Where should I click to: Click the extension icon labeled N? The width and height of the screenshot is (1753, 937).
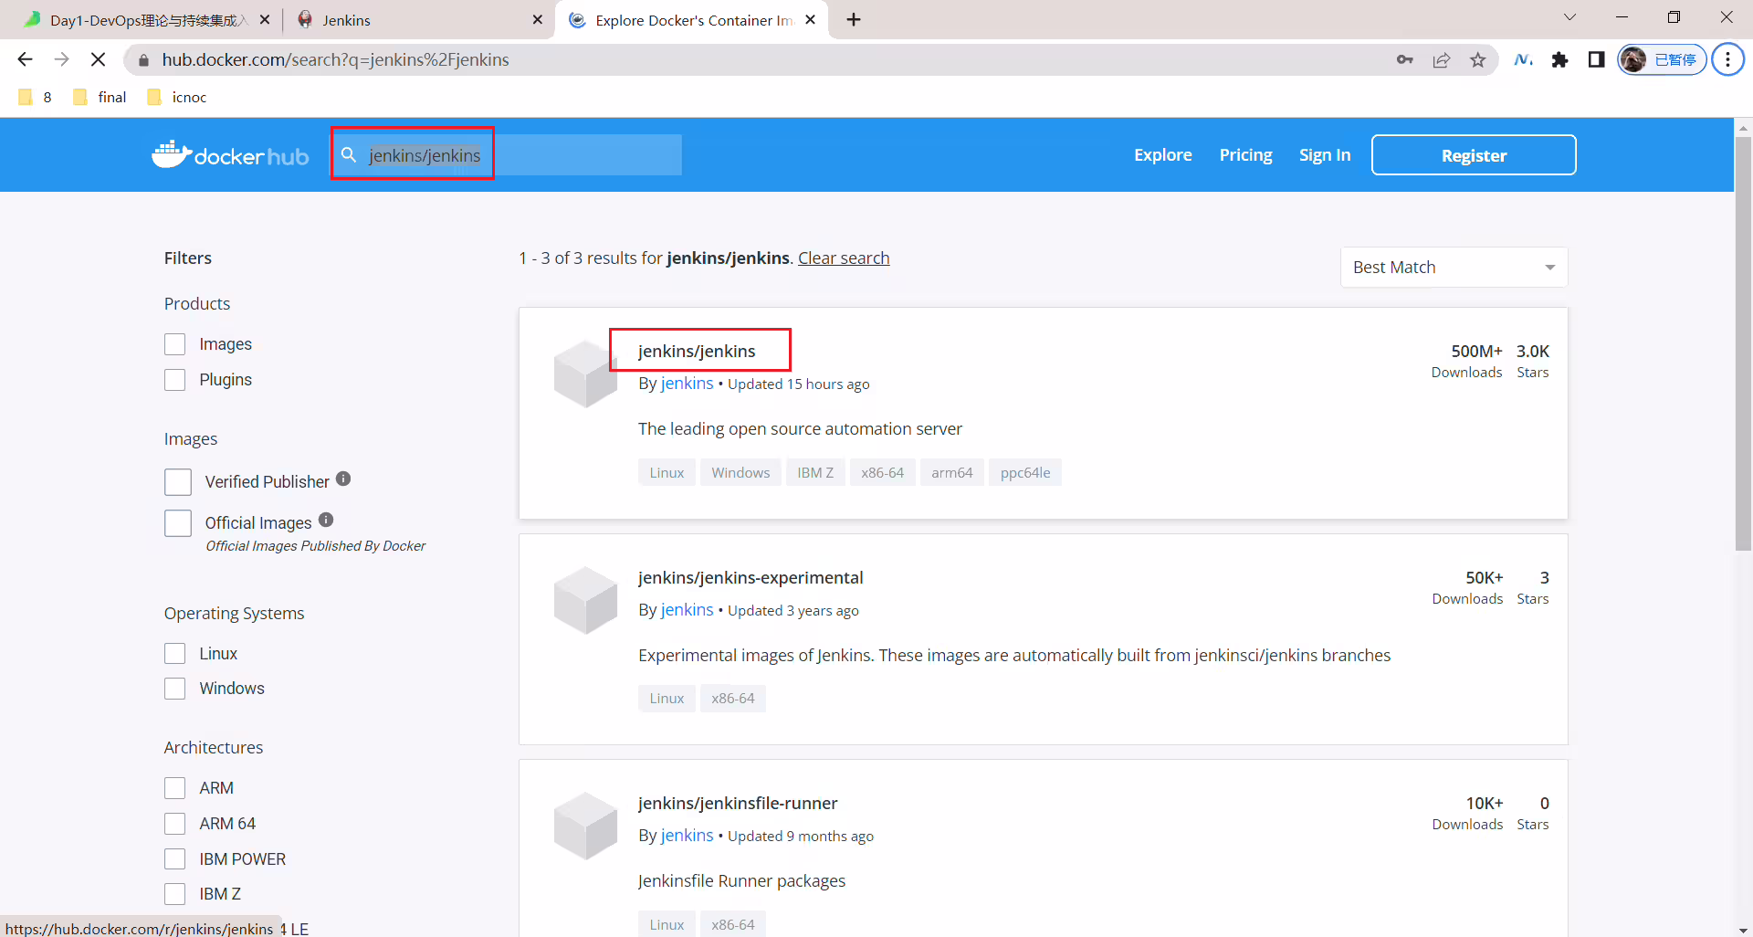[1523, 60]
